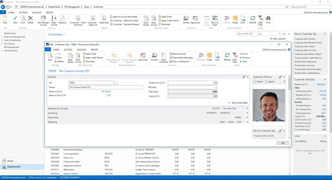
Task: Click customer portrait photo
Action: pos(269,105)
